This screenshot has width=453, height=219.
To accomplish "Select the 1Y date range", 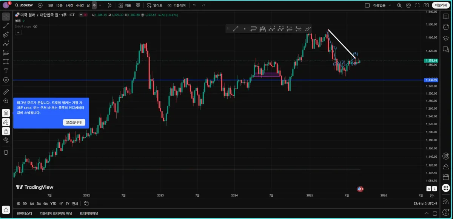I will (61, 203).
